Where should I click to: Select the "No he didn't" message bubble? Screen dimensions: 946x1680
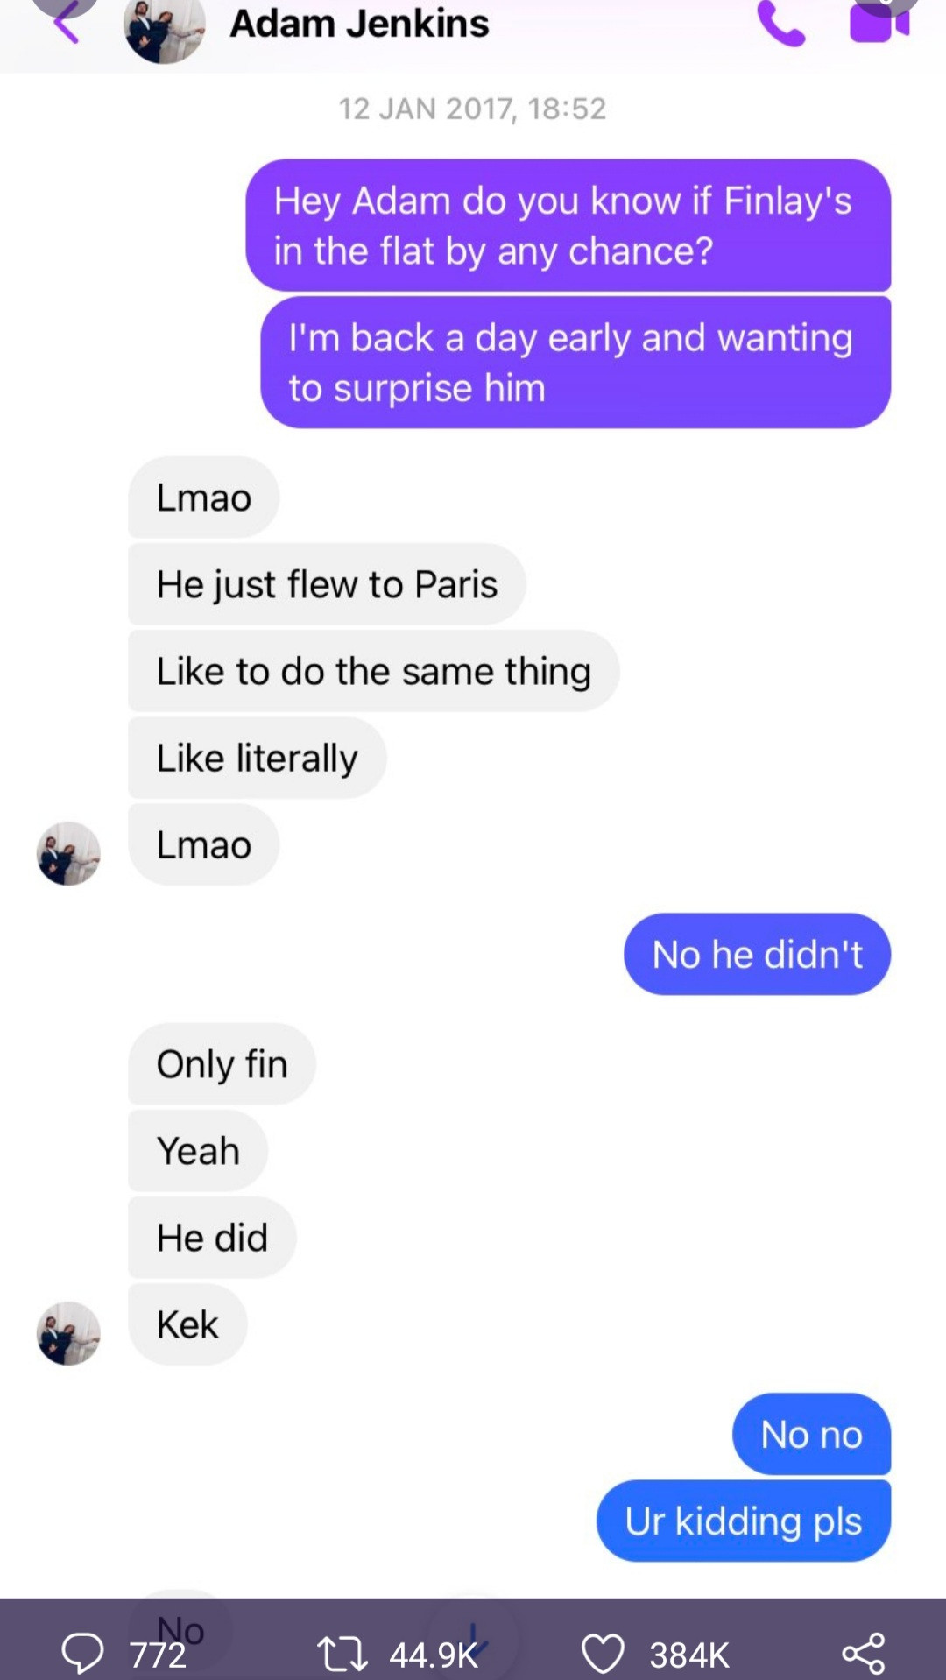[757, 954]
